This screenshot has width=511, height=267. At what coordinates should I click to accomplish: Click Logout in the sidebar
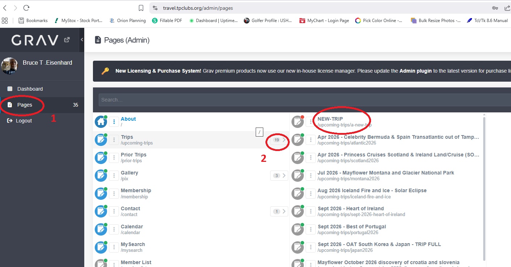(x=24, y=121)
